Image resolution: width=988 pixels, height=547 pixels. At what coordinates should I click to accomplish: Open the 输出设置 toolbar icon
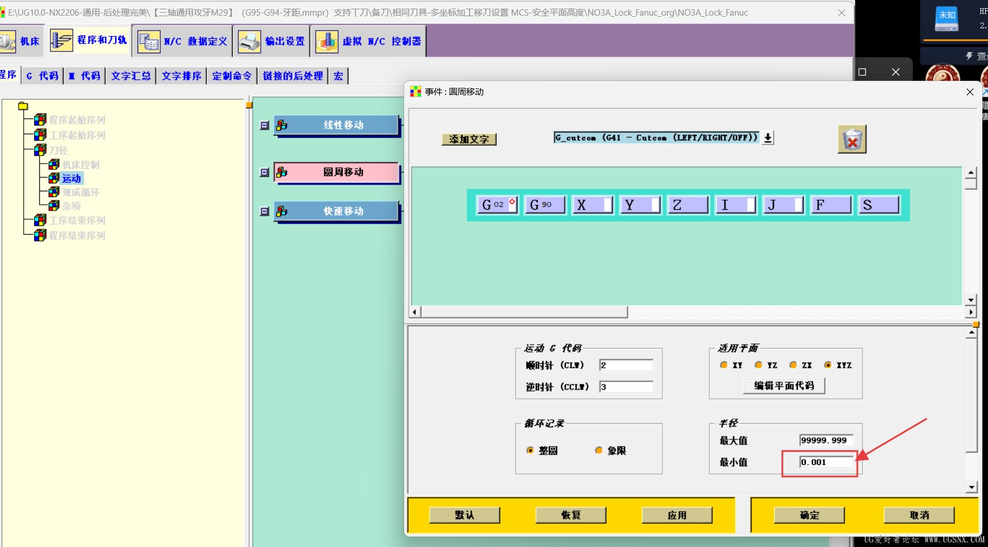tap(271, 40)
